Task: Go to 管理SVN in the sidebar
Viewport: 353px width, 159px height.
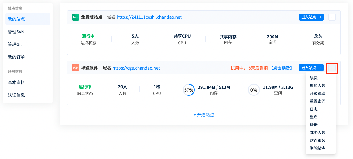Action: (x=16, y=32)
